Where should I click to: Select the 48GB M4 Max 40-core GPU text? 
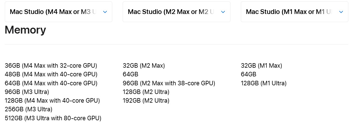pyautogui.click(x=51, y=74)
